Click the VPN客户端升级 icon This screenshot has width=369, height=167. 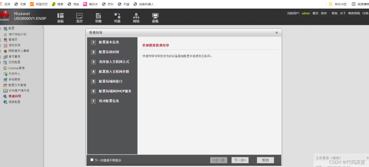point(5,91)
